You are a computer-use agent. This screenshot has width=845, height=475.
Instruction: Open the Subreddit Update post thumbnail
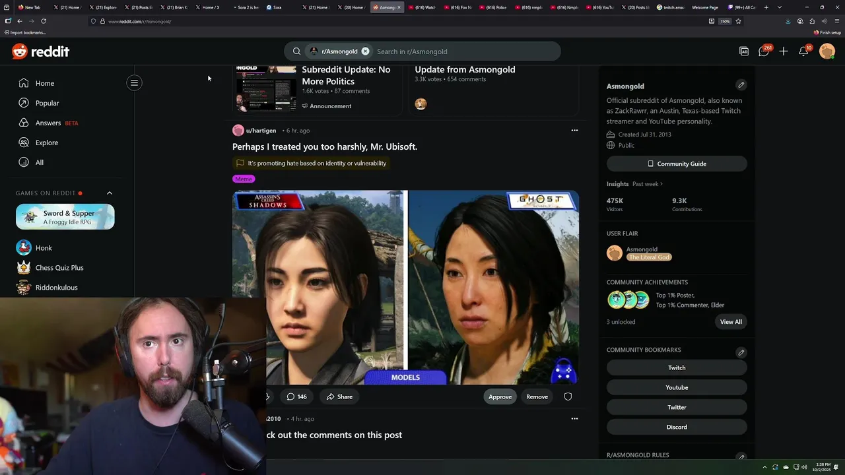(x=266, y=88)
